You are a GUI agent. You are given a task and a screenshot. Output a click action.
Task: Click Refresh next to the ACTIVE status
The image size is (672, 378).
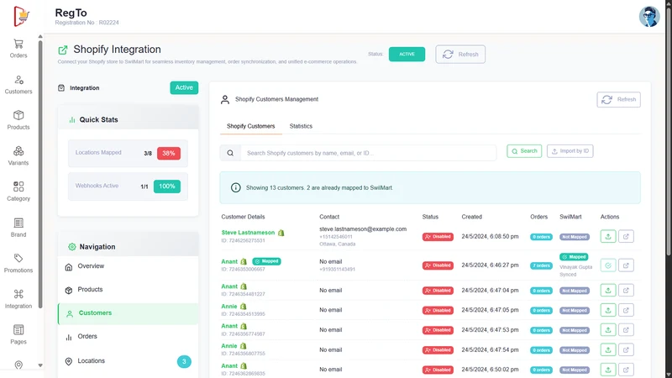(x=460, y=55)
